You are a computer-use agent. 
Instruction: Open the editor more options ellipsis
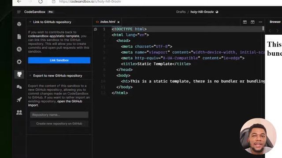pyautogui.click(x=260, y=22)
